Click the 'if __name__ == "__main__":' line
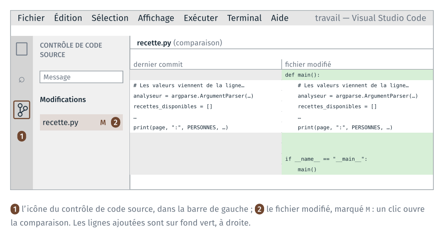Viewport: 444px width, 236px height. click(326, 159)
